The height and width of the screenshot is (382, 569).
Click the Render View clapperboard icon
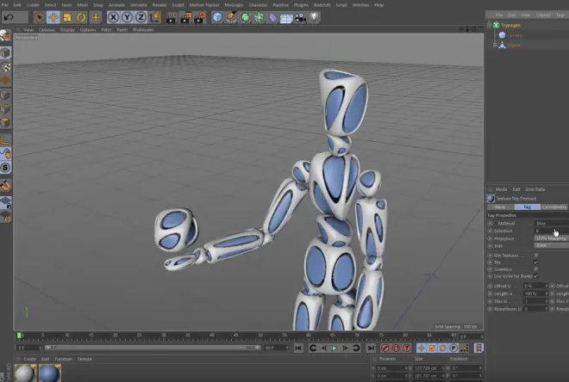click(172, 17)
